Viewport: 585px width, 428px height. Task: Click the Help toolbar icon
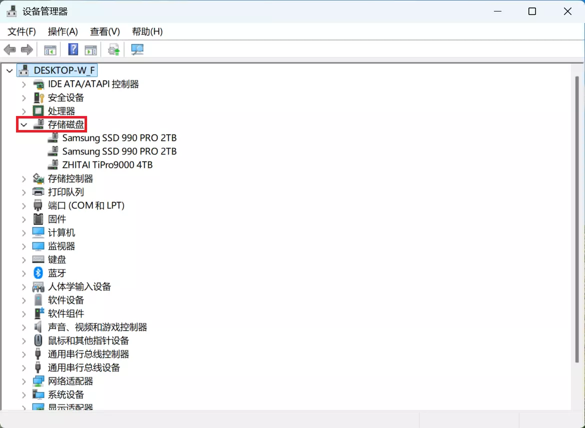pos(73,49)
